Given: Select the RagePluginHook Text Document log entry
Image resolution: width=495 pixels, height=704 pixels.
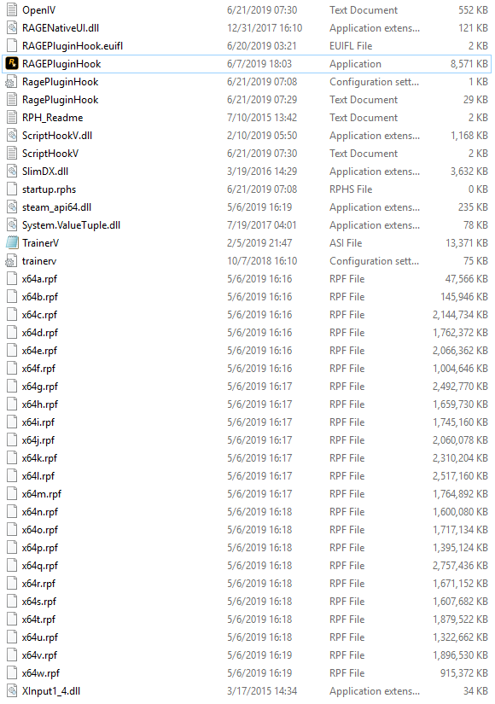Looking at the screenshot, I should tap(247, 100).
